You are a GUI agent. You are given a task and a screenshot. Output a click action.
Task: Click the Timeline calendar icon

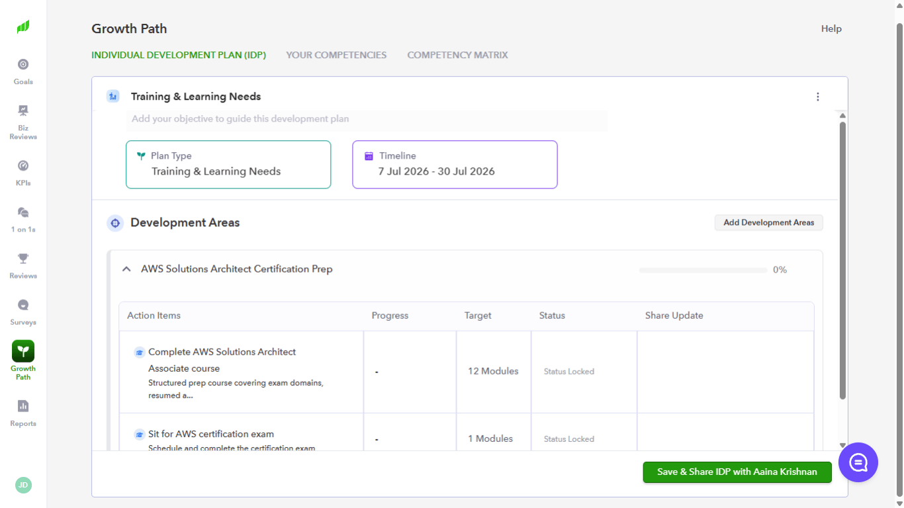(x=369, y=156)
